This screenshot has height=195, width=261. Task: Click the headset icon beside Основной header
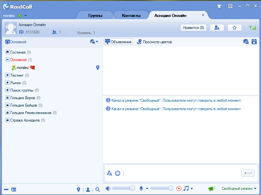(7, 42)
